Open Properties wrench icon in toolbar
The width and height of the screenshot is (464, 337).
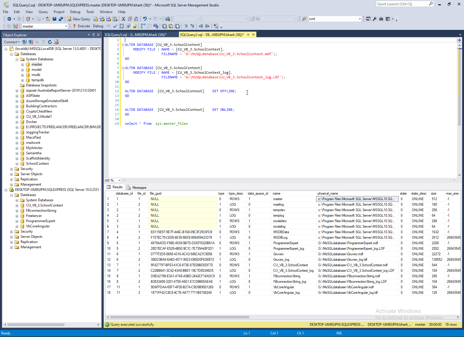point(375,19)
